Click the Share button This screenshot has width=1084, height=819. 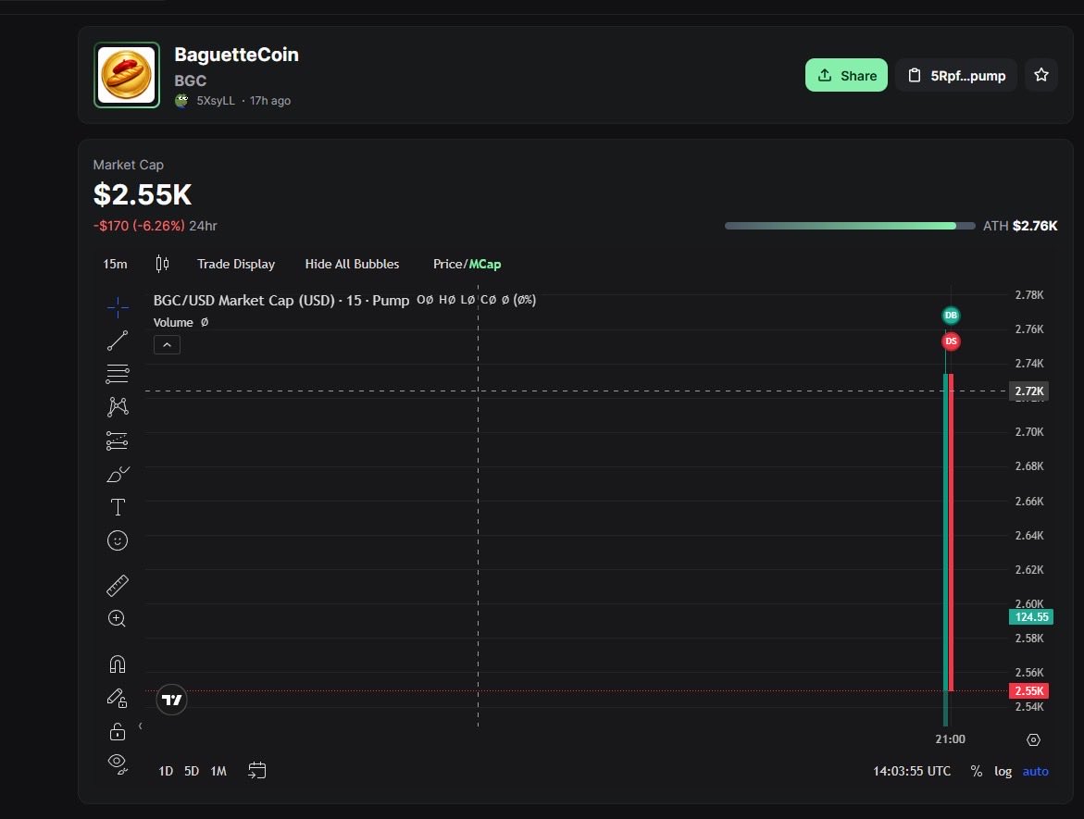[x=846, y=75]
